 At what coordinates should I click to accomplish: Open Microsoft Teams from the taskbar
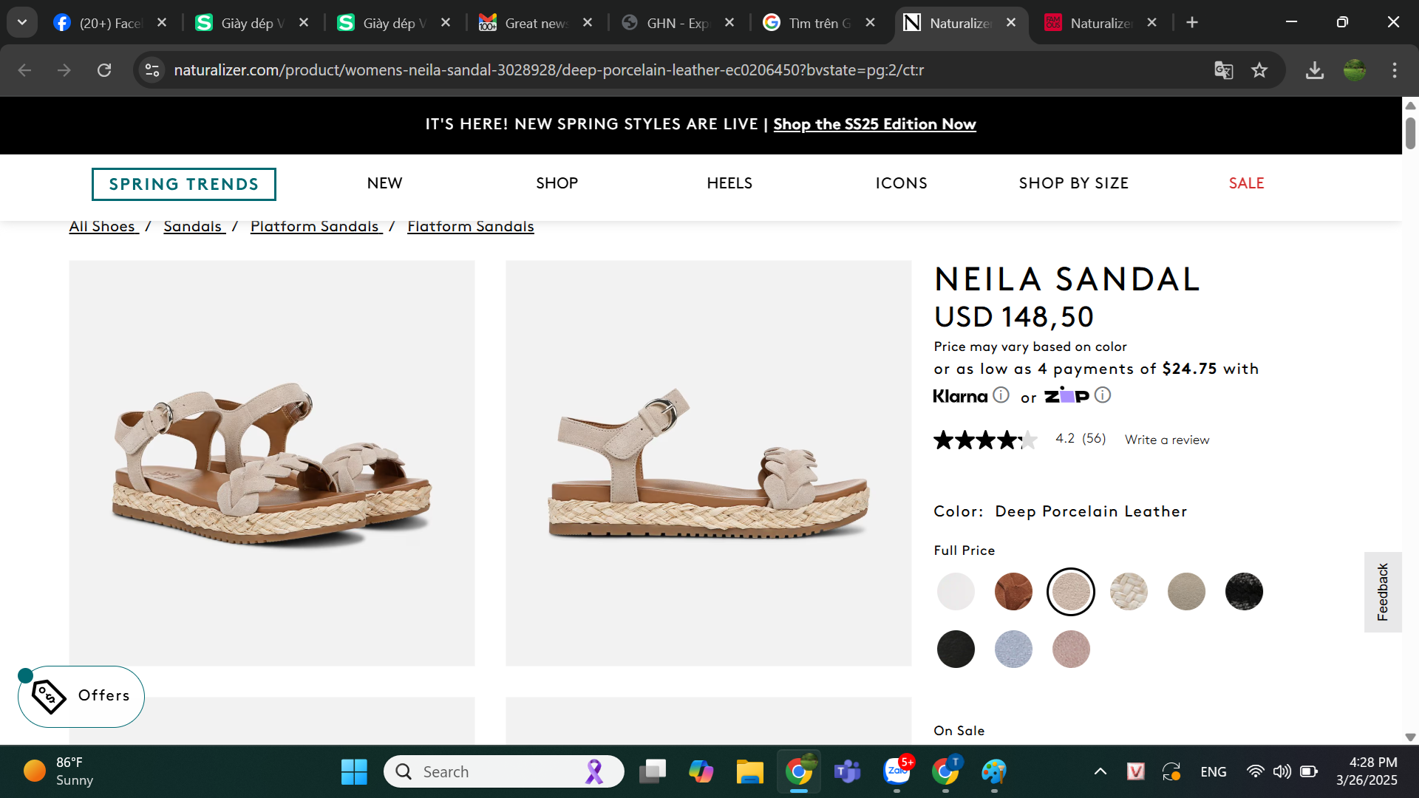[x=847, y=772]
